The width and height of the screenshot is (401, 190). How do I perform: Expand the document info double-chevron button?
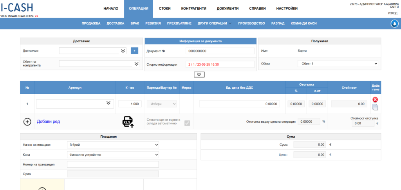pyautogui.click(x=199, y=74)
